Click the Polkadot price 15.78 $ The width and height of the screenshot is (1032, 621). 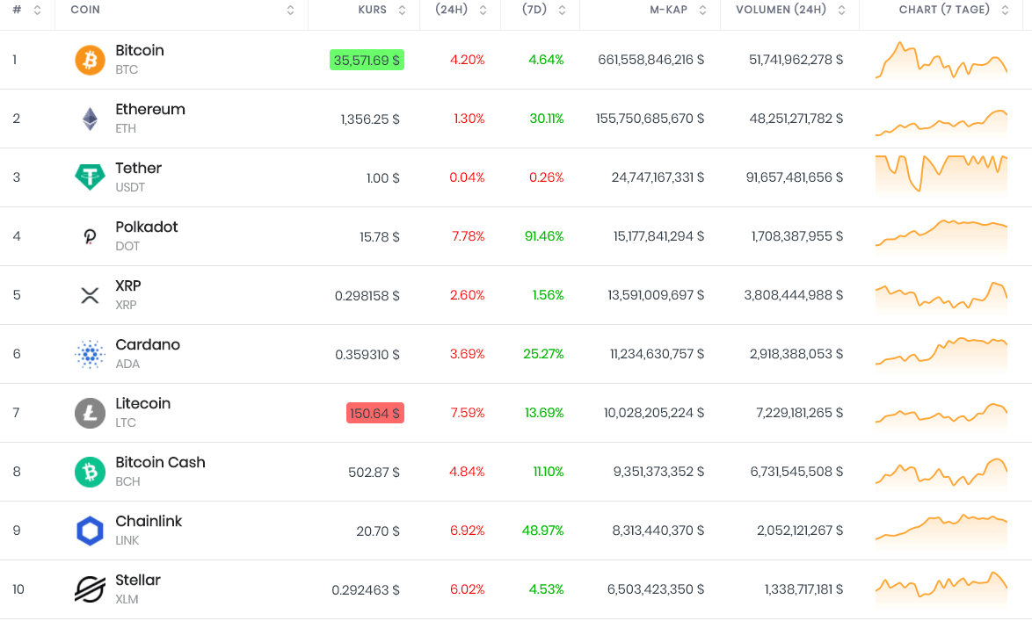(x=380, y=237)
